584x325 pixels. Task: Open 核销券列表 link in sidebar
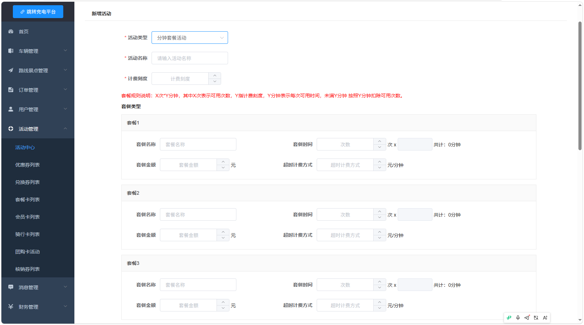coord(27,269)
